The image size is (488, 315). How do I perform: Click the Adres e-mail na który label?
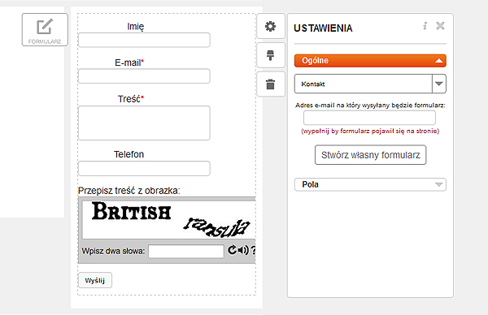(370, 106)
